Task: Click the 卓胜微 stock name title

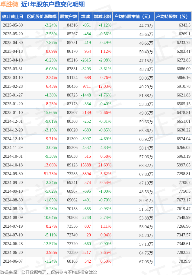Action: tap(9, 4)
